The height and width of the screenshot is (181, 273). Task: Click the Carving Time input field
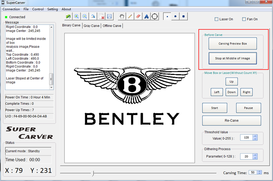(253, 172)
